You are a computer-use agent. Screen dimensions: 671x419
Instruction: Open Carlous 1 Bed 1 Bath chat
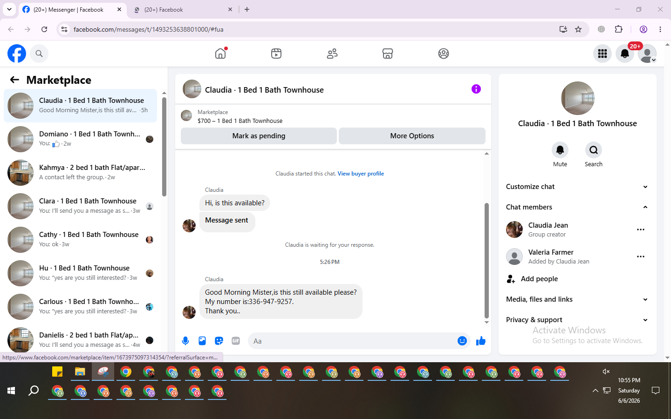[x=80, y=307]
